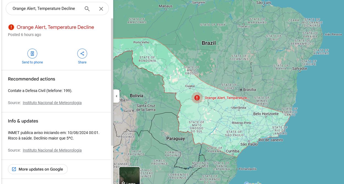The image size is (344, 184).
Task: Open Instituto Nacional de Meteorologia link under Info & updates
Action: [x=52, y=150]
